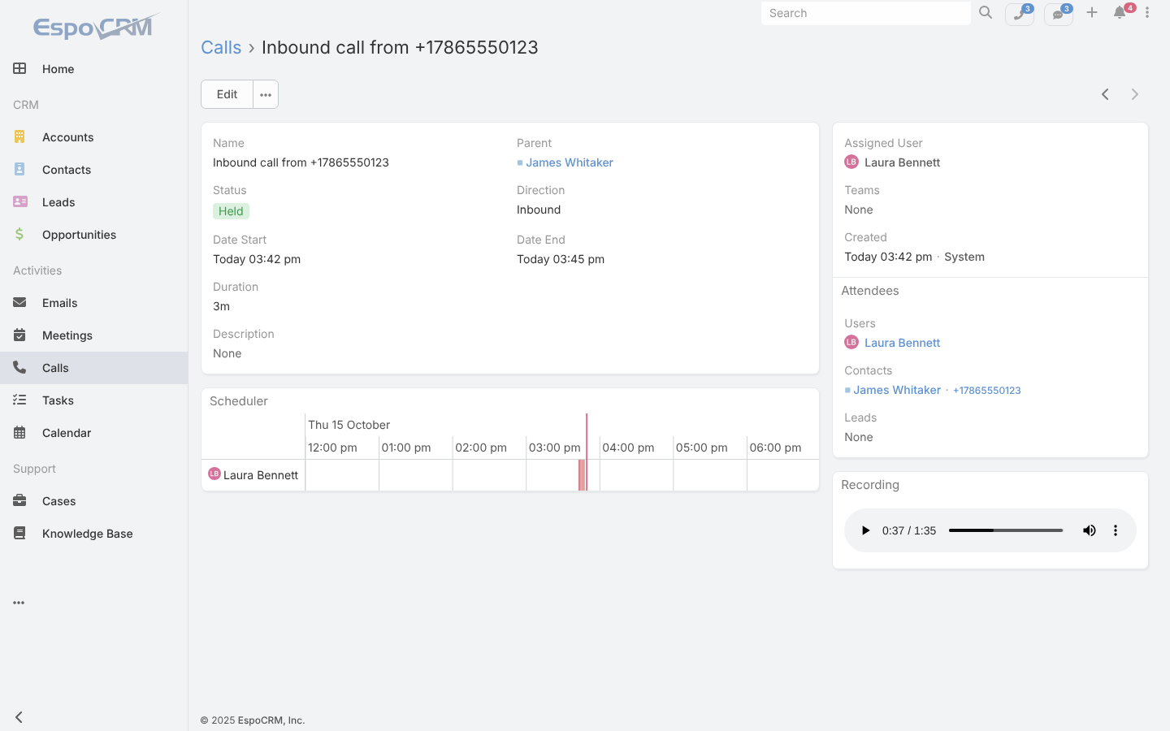The width and height of the screenshot is (1170, 731).
Task: Open the Leads section
Action: (x=93, y=202)
